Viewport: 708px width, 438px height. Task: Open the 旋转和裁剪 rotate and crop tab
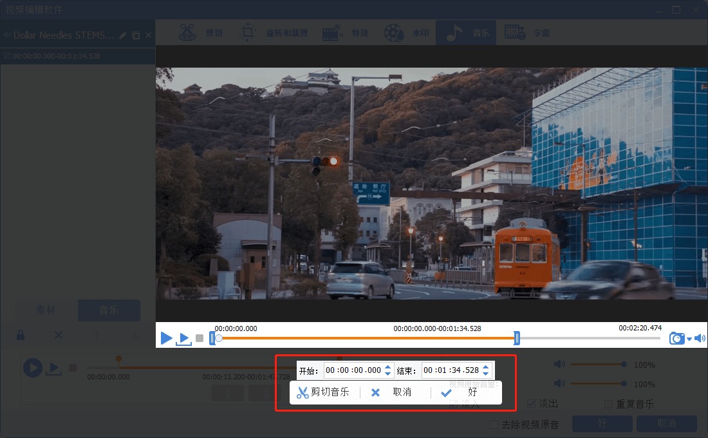(273, 33)
